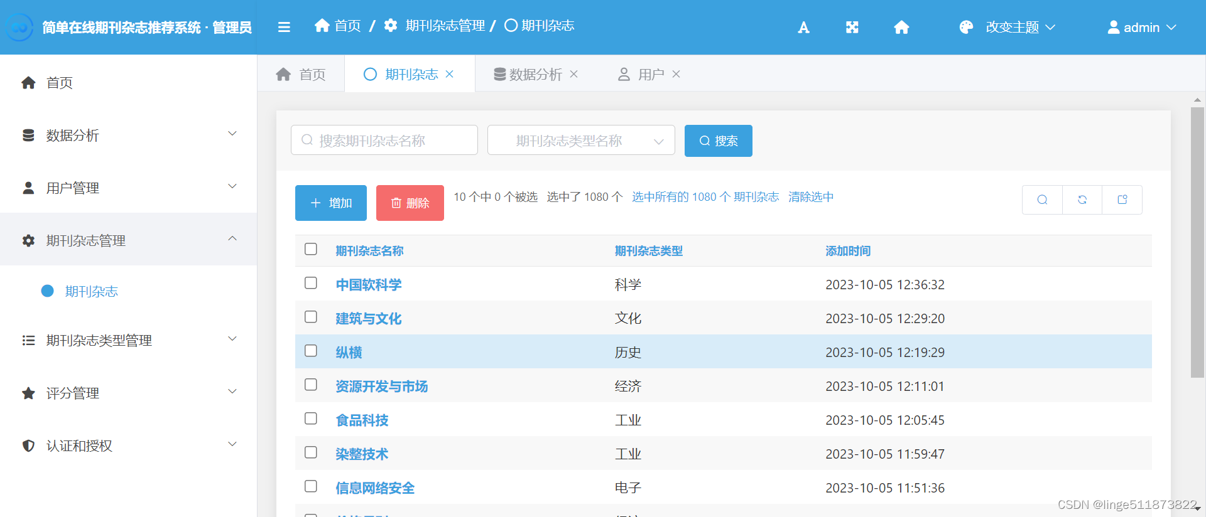Click the 清除选中 link
Screen dimensions: 1206x517
[x=811, y=197]
